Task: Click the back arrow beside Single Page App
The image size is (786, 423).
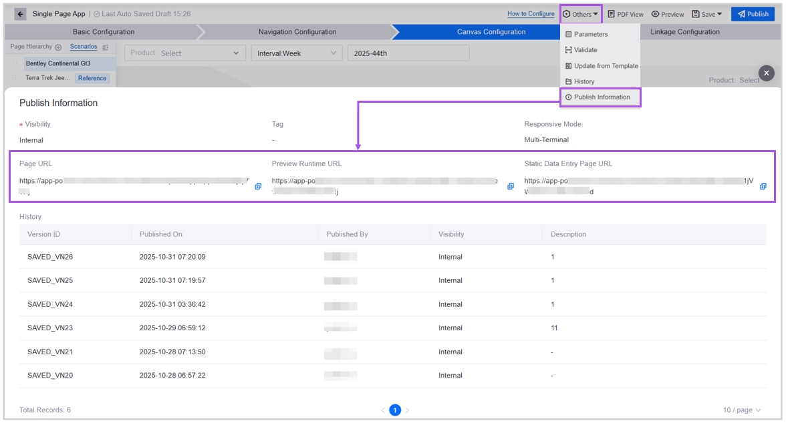Action: 20,14
